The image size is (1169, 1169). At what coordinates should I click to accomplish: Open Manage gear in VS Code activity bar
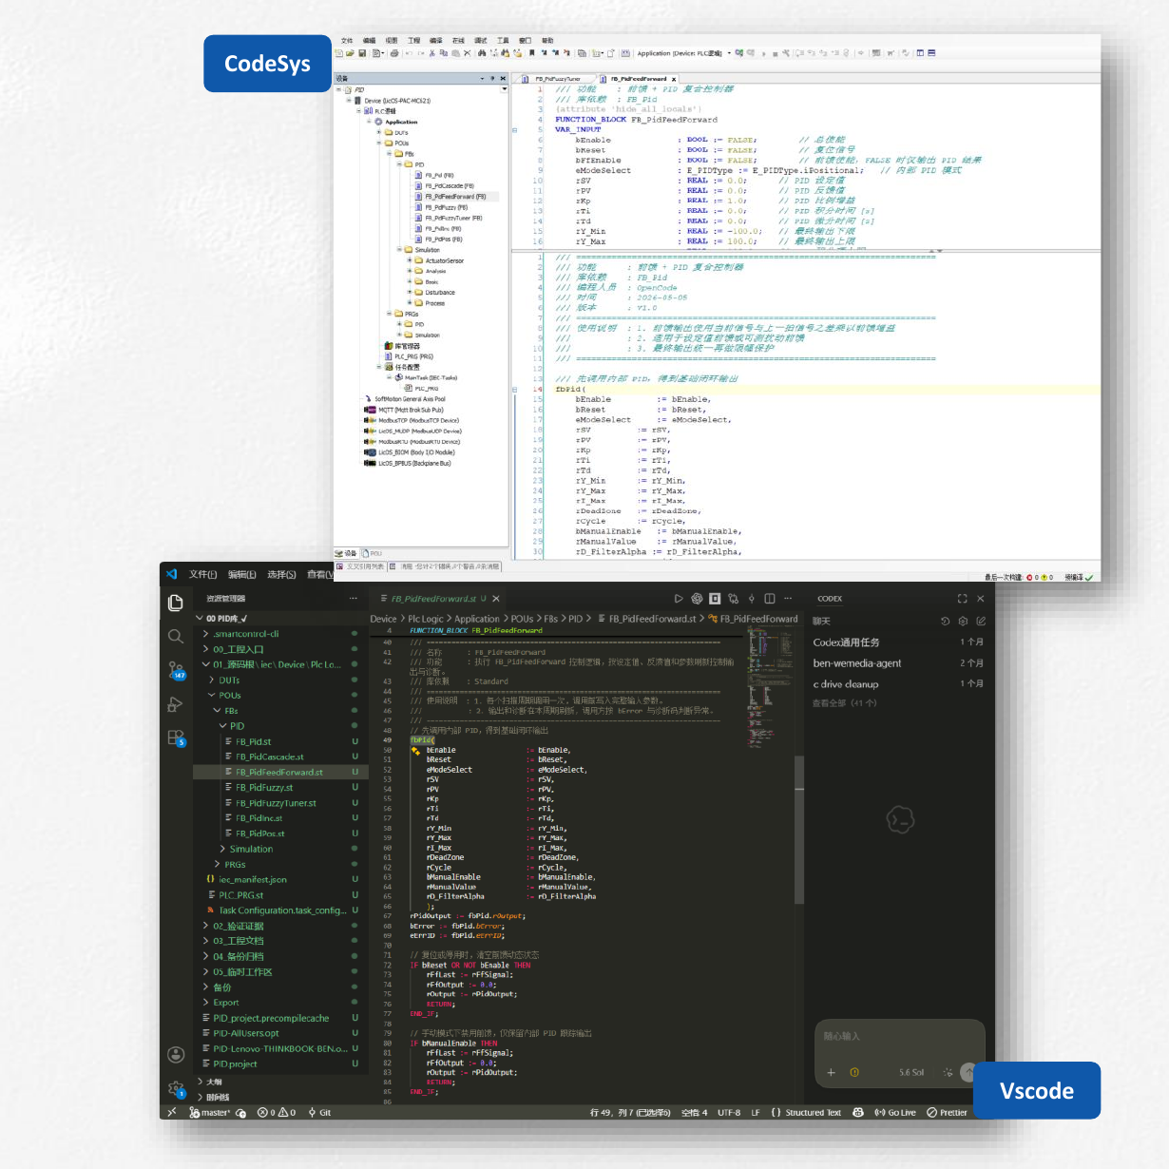coord(176,1088)
